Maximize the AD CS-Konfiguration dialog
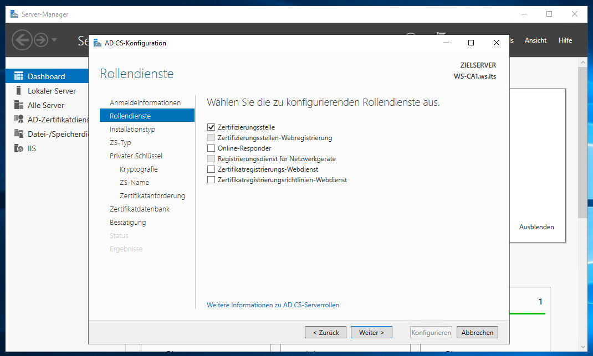The image size is (593, 356). tap(471, 43)
